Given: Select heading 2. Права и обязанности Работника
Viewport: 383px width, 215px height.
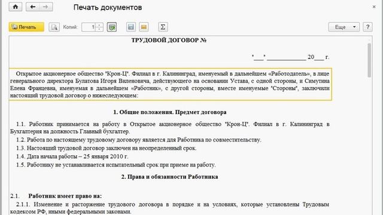Looking at the screenshot, I should click(x=169, y=177).
